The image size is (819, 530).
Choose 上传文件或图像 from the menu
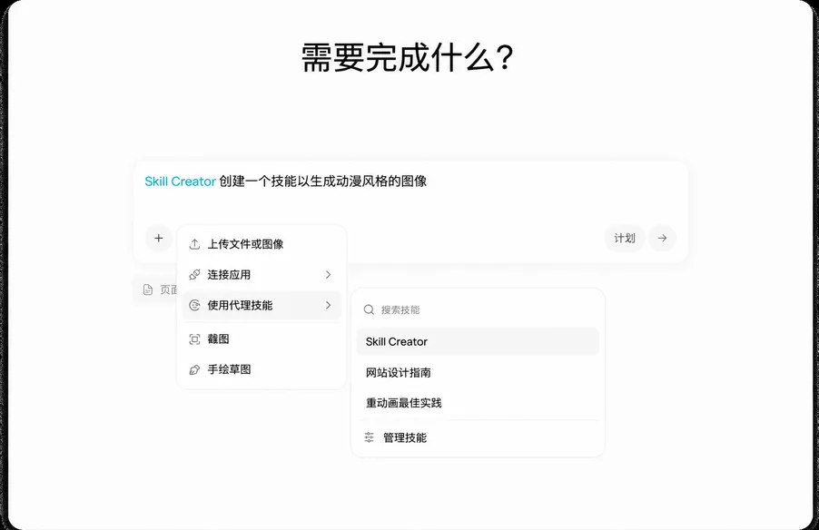tap(261, 244)
